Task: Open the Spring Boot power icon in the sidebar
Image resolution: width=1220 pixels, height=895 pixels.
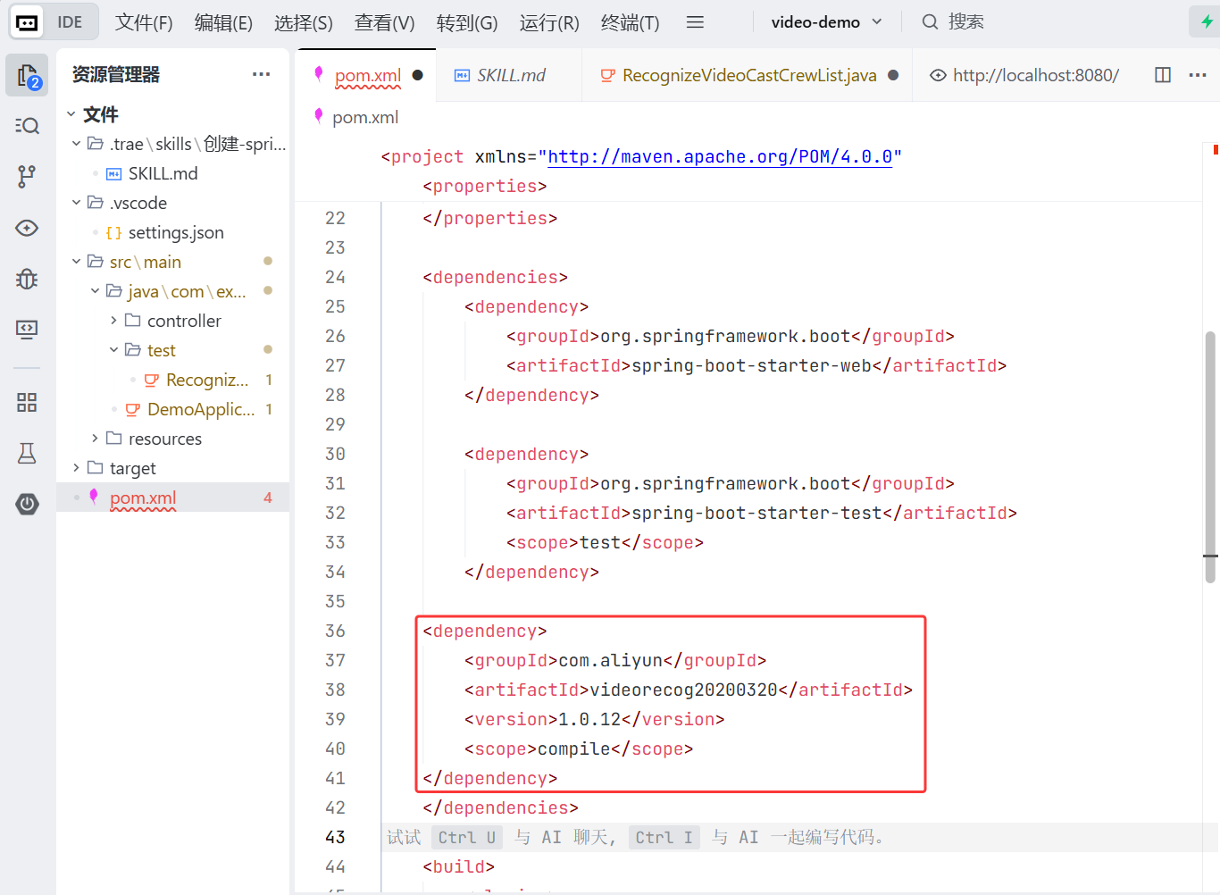Action: [x=27, y=504]
